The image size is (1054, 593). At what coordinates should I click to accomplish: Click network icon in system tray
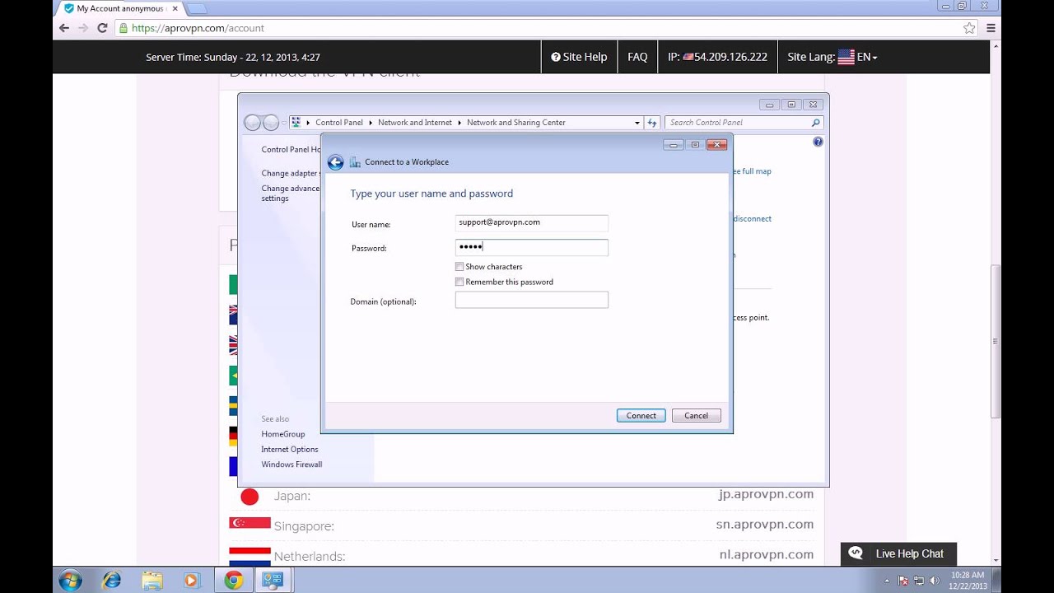(x=919, y=581)
